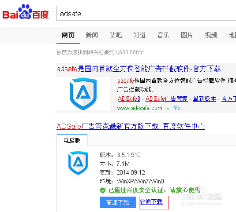This screenshot has width=236, height=212.
Task: Switch to the 新闻 tab
Action: pyautogui.click(x=92, y=35)
